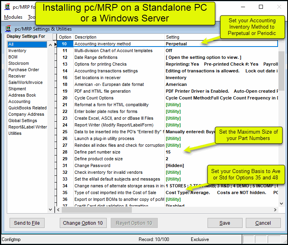Click the pc/MRP Settings & Utilities window icon
Screen dimensions: 288x245
point(8,29)
